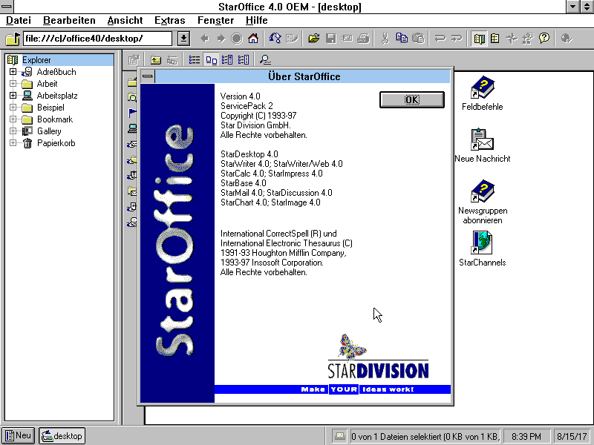Toggle the Explorer panel toolbar button

pyautogui.click(x=479, y=39)
